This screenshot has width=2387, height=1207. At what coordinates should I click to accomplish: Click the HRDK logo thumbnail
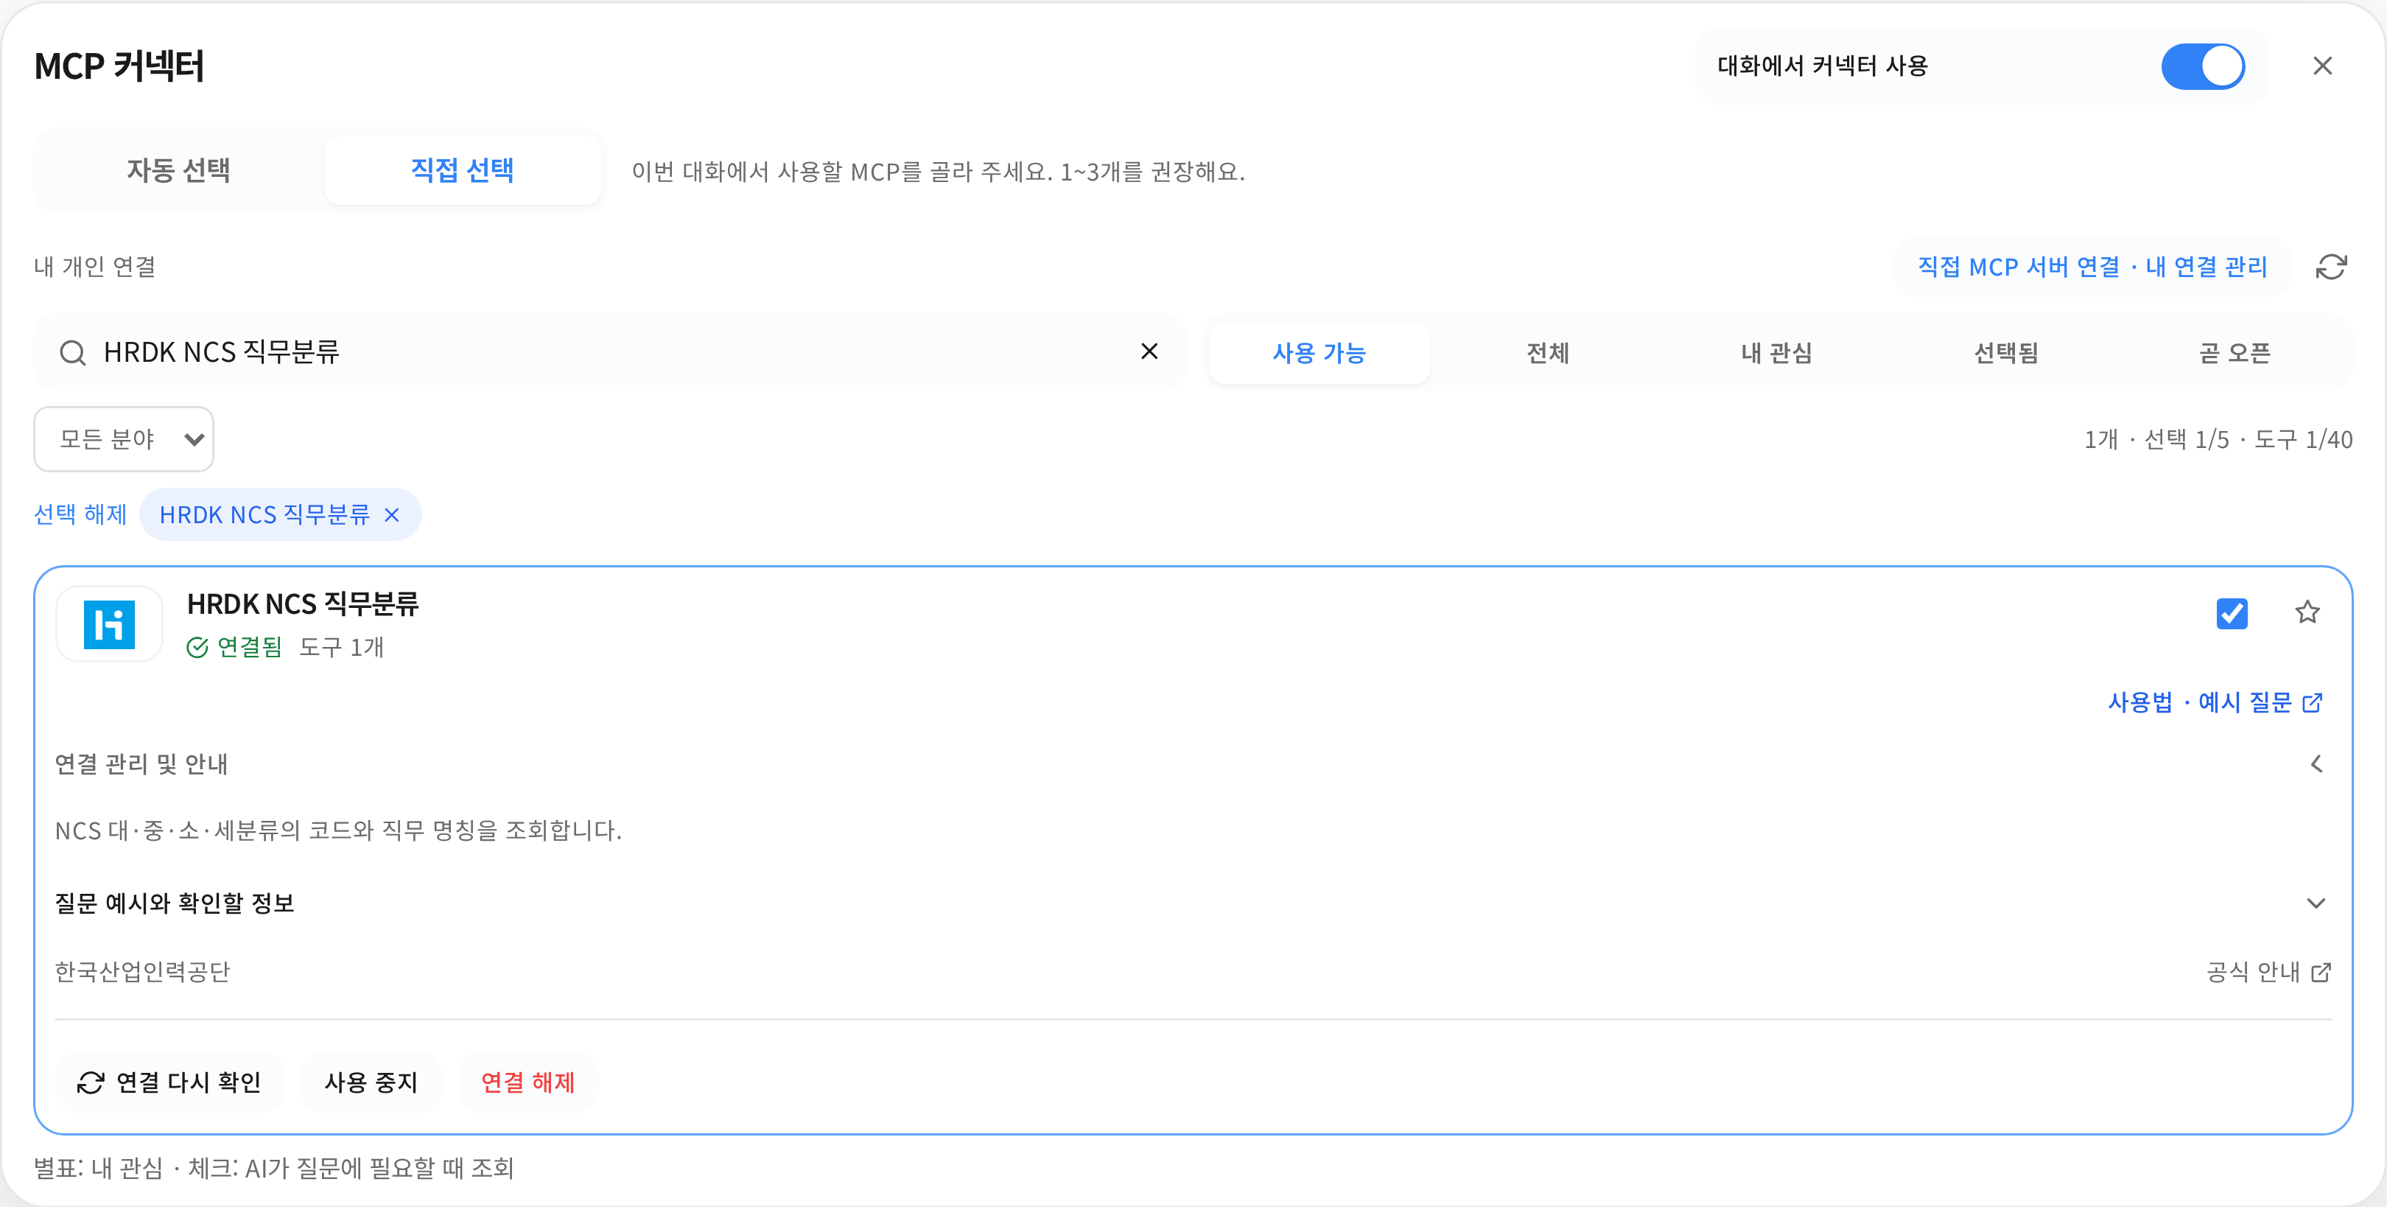coord(109,624)
